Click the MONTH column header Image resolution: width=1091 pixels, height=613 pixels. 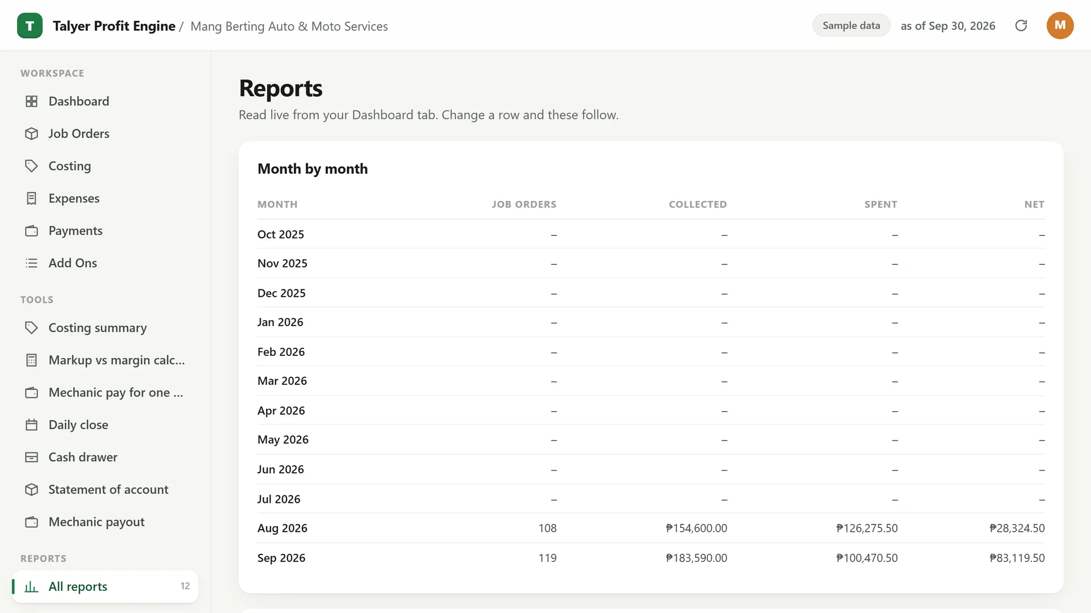click(277, 204)
